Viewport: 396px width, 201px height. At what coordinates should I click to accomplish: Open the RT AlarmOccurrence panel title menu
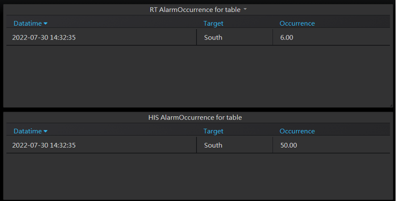[195, 10]
